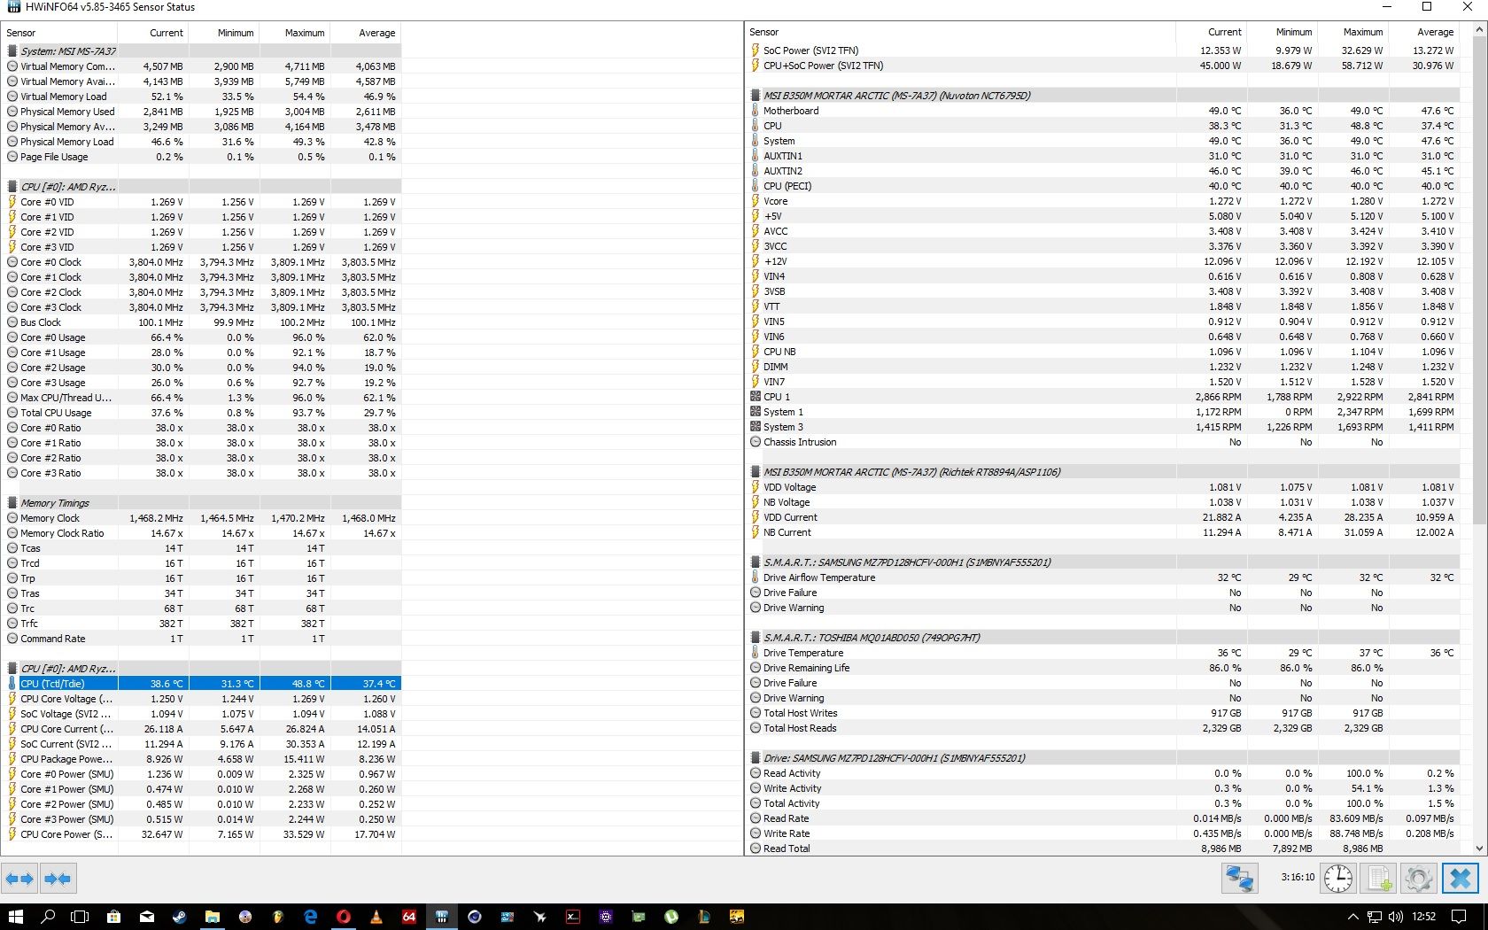Open Task View from the taskbar
The image size is (1488, 930).
pyautogui.click(x=80, y=917)
